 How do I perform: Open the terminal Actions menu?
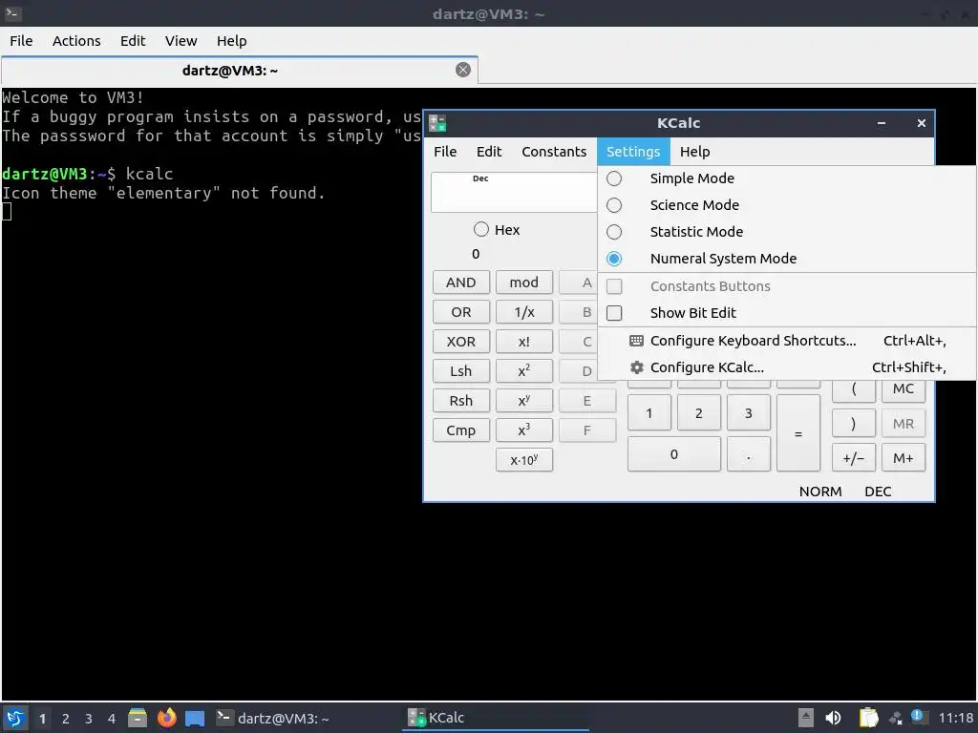point(76,41)
